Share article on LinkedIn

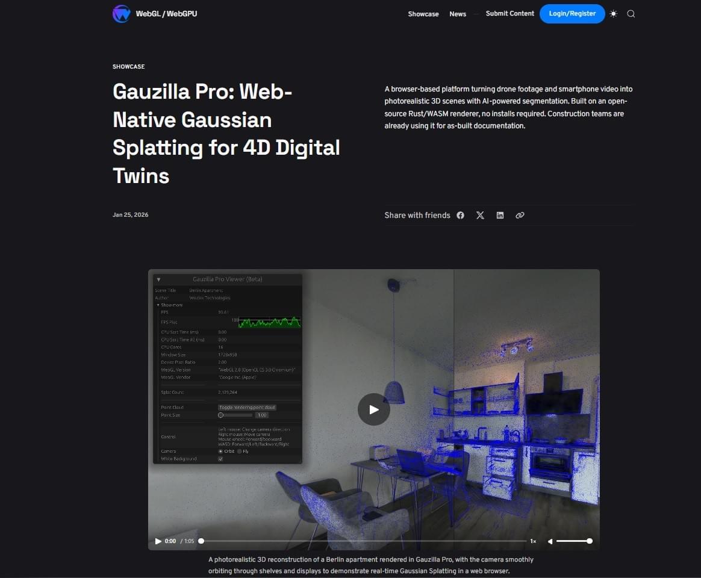[x=500, y=216]
